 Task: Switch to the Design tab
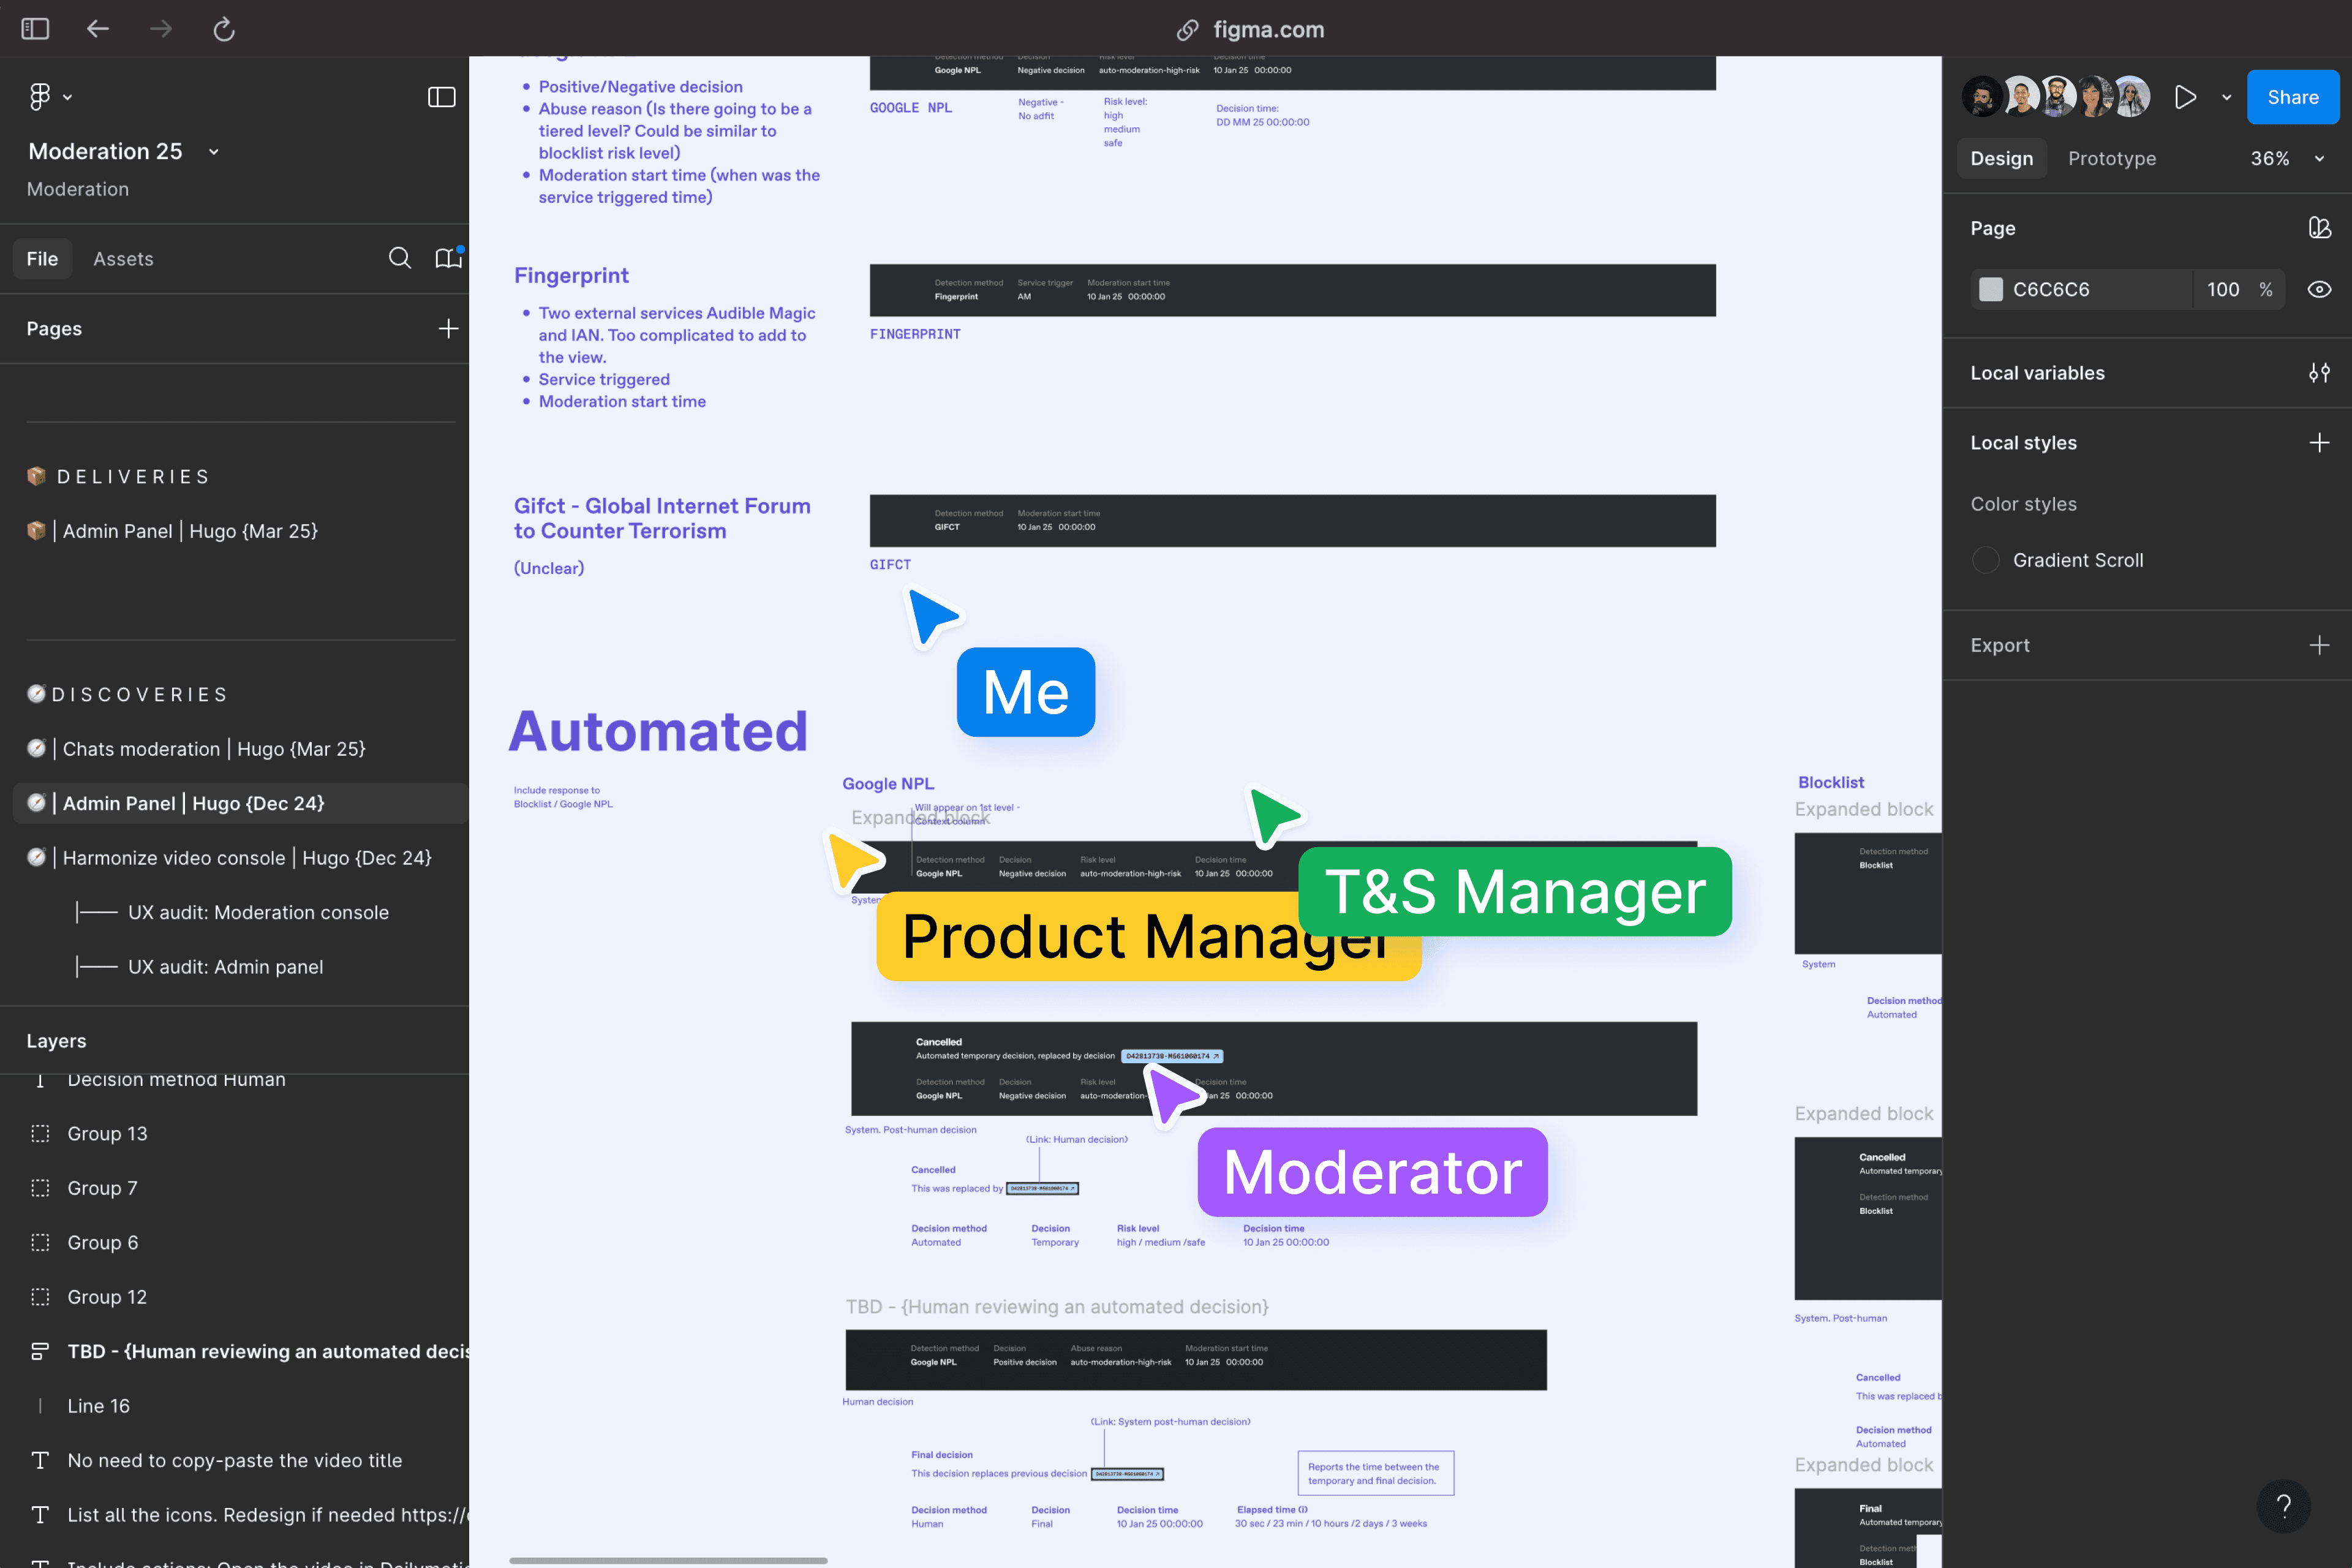pyautogui.click(x=2001, y=158)
